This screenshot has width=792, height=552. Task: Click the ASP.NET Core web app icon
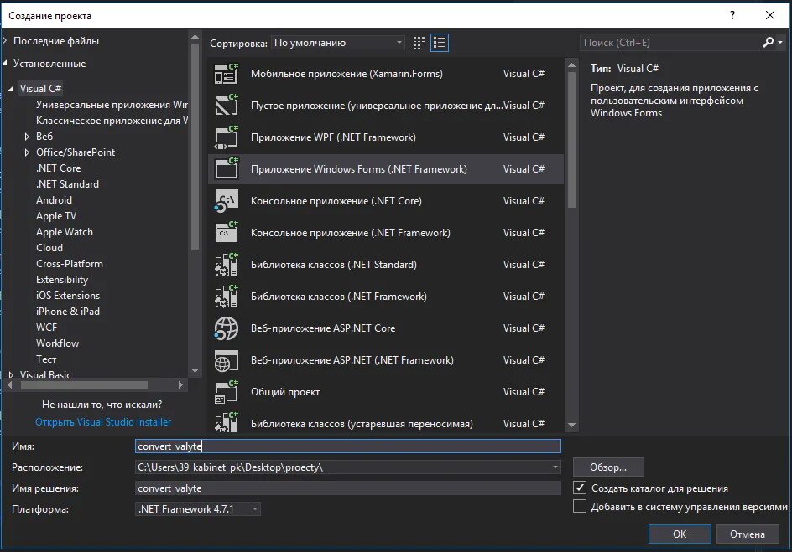(x=226, y=328)
